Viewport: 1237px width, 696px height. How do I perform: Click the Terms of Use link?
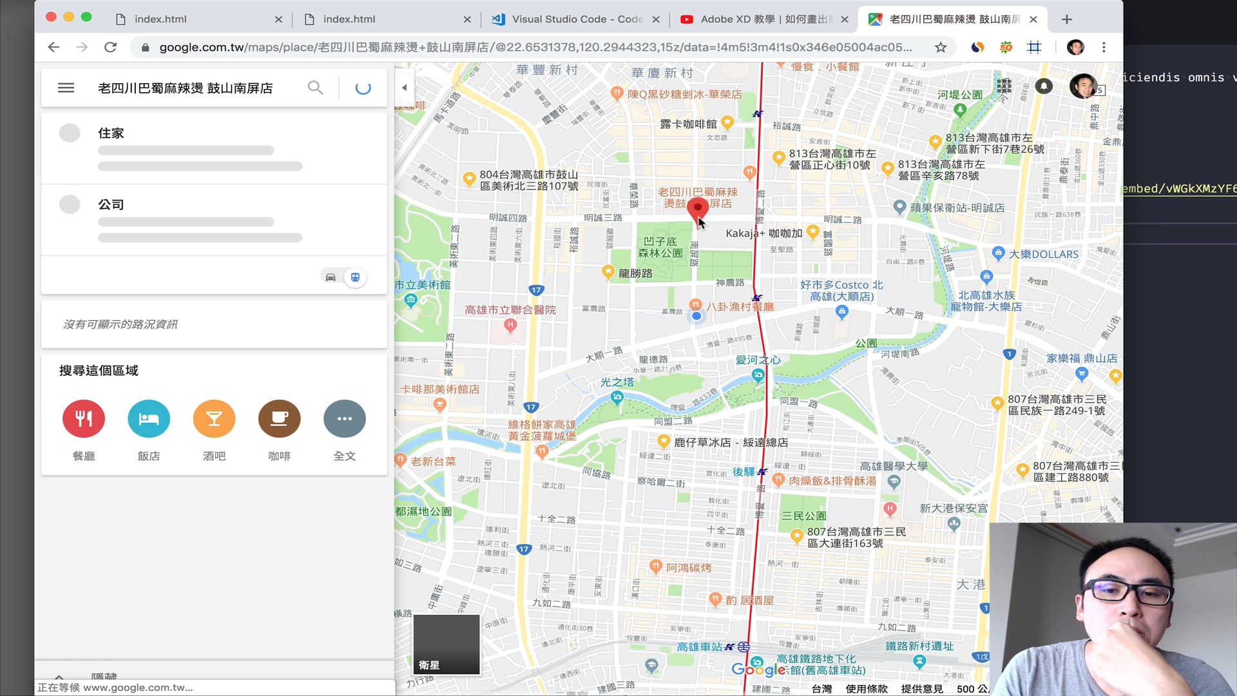(866, 689)
